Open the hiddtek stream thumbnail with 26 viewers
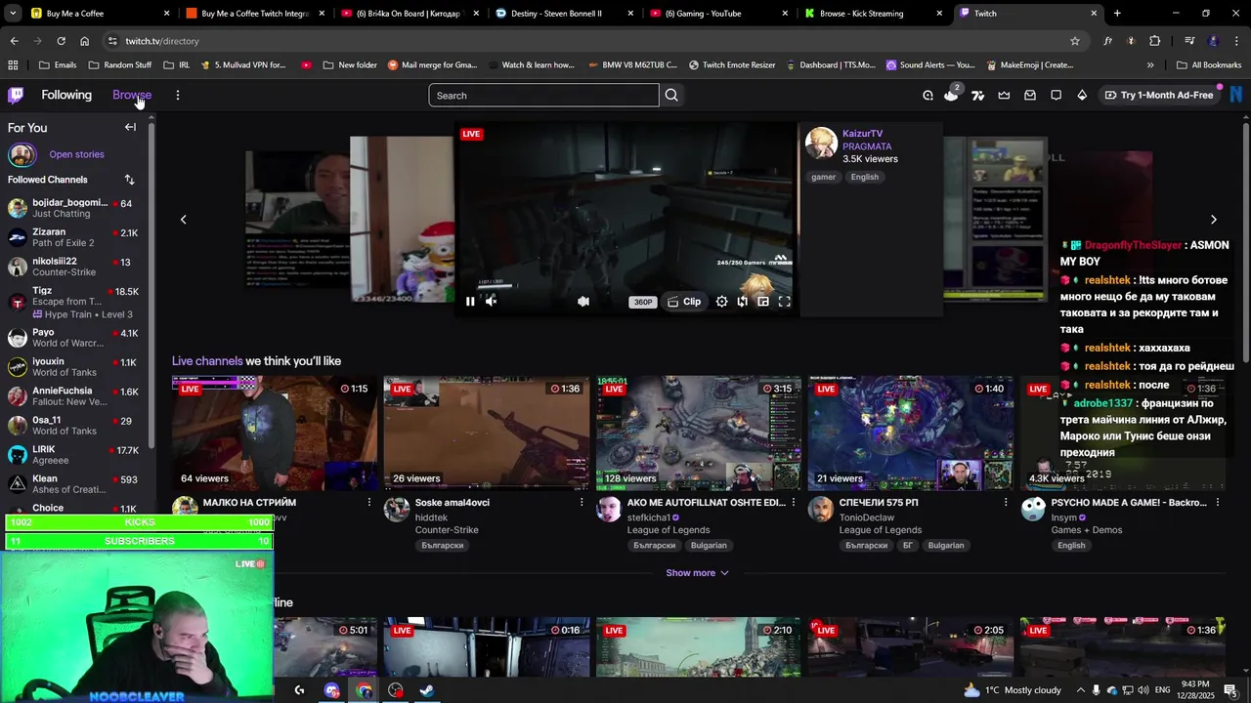The image size is (1251, 703). tap(486, 433)
